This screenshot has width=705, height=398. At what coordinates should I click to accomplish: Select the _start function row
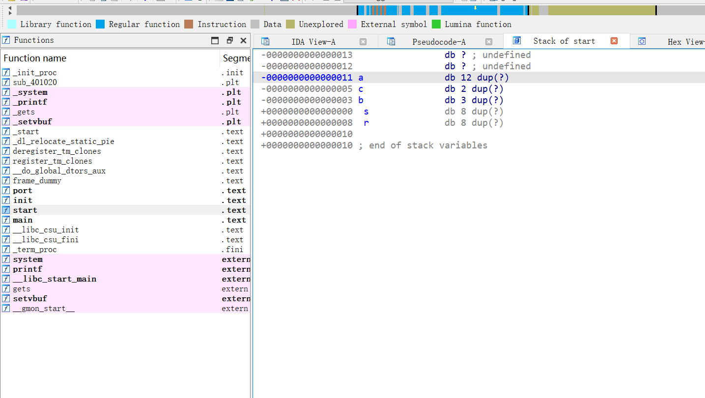pos(125,132)
